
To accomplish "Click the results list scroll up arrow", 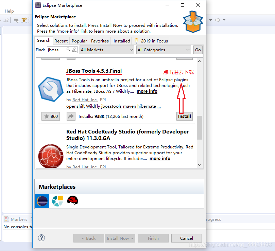I will pos(199,61).
